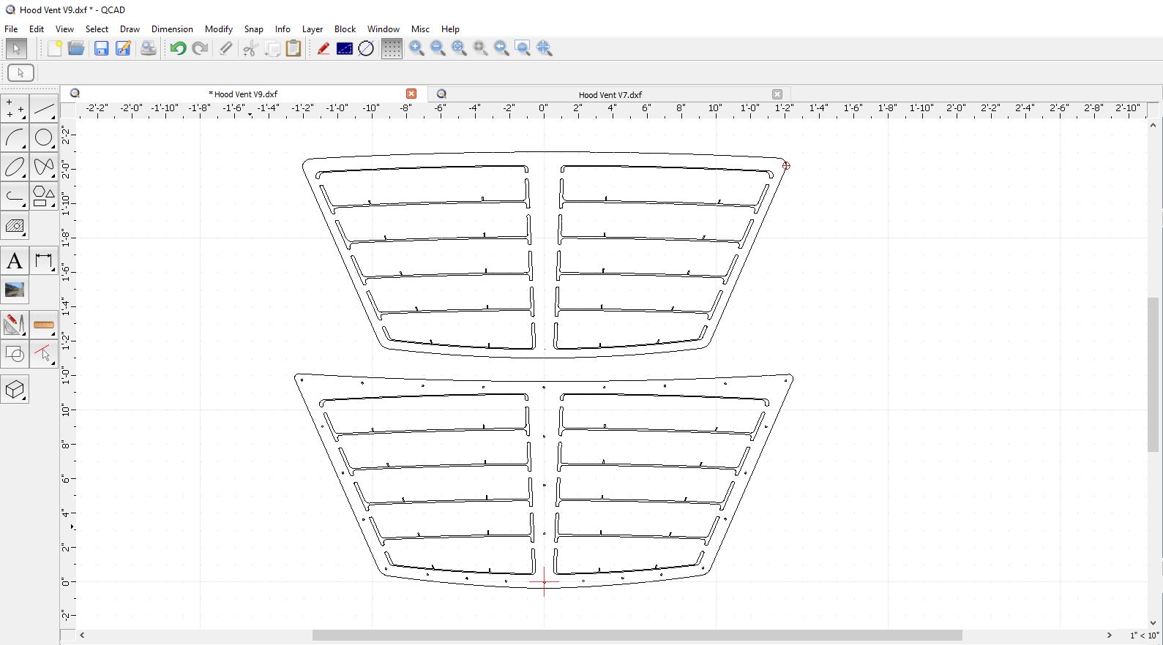Insert a bitmap image

(15, 290)
